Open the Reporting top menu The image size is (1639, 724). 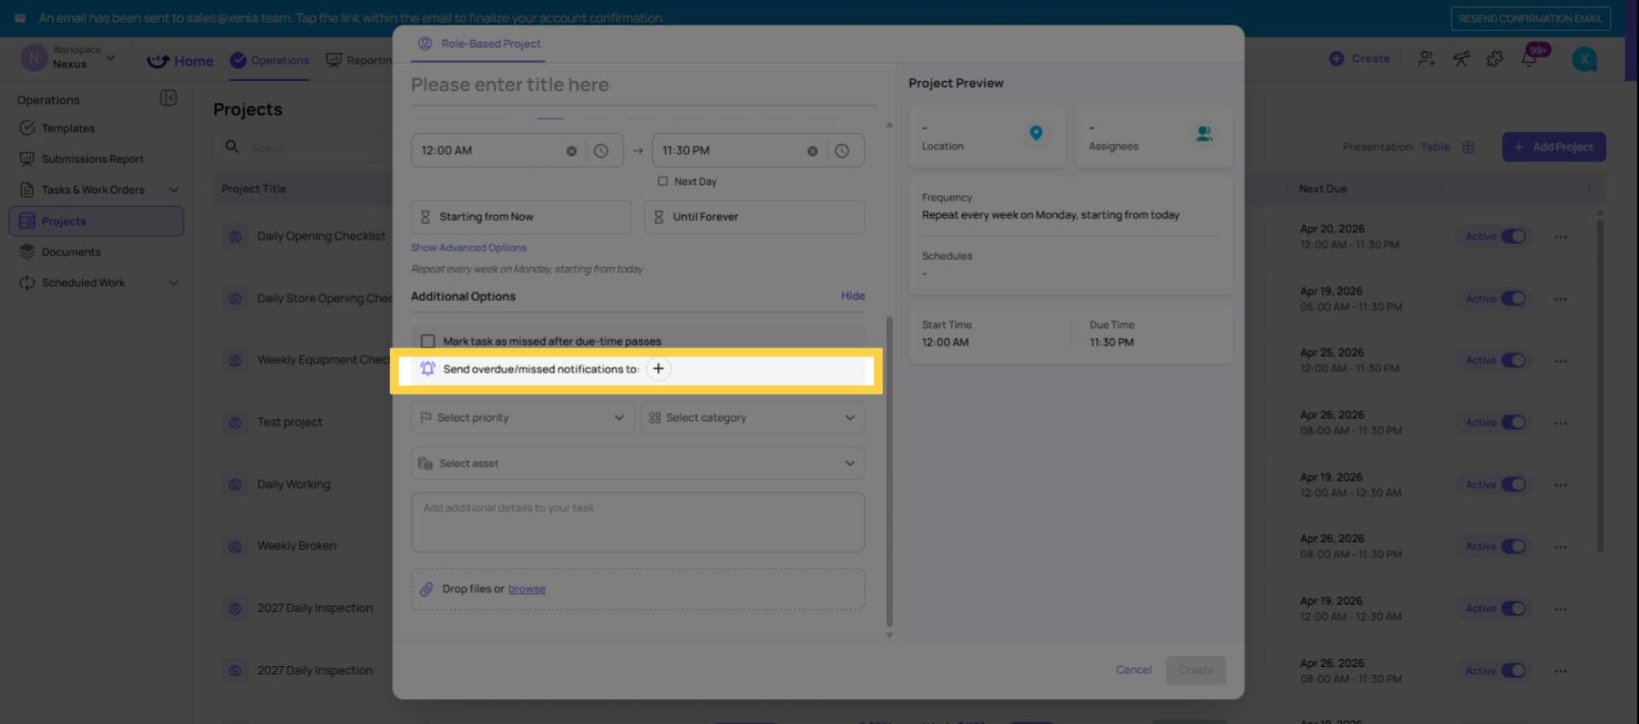click(359, 61)
